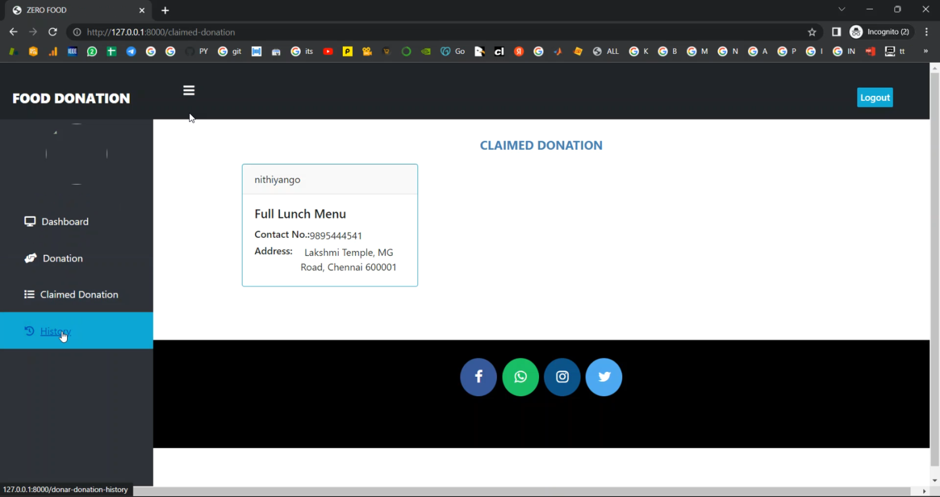The height and width of the screenshot is (497, 940).
Task: Open the Yandex bookmark
Action: [519, 51]
